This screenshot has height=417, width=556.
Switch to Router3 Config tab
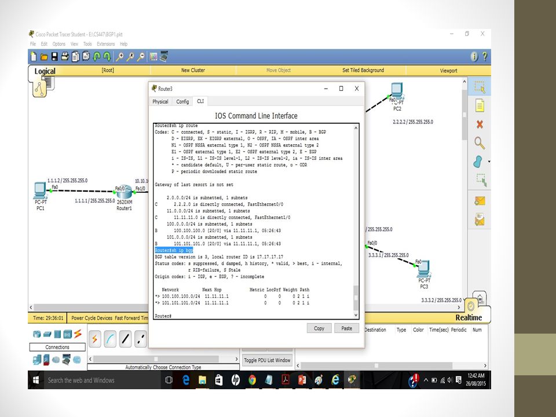(182, 101)
